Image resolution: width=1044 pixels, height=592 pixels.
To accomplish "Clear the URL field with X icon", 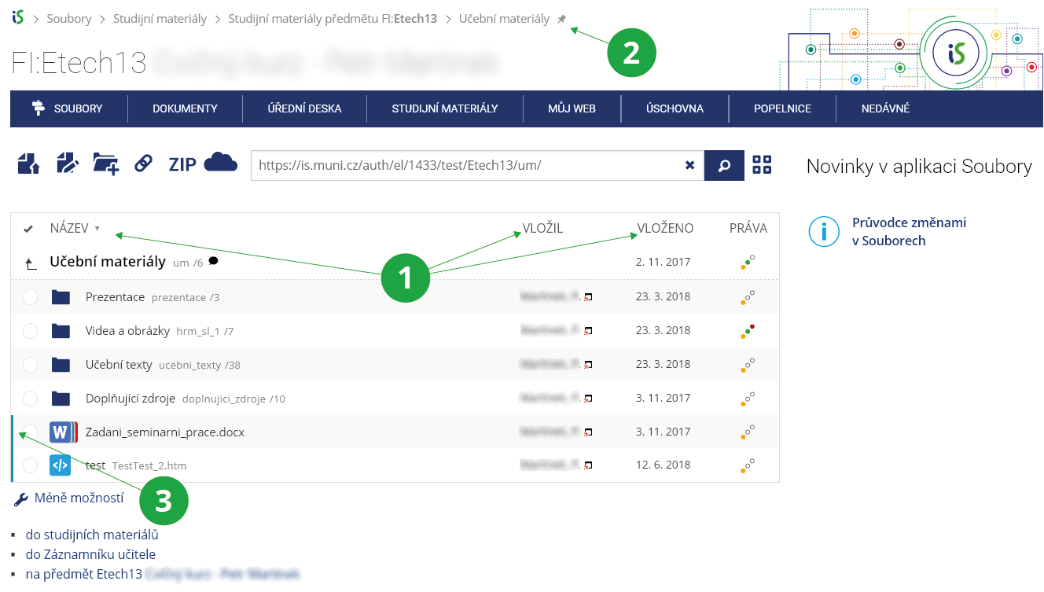I will (689, 166).
